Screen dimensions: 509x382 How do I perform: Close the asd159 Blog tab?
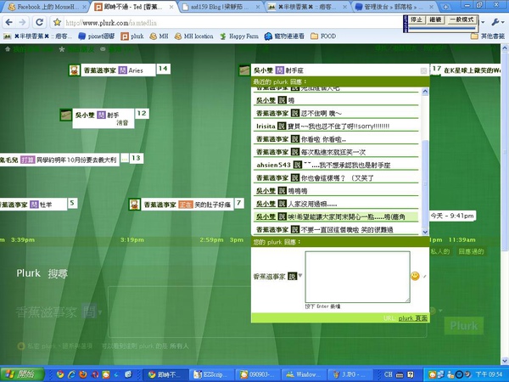[x=258, y=7]
